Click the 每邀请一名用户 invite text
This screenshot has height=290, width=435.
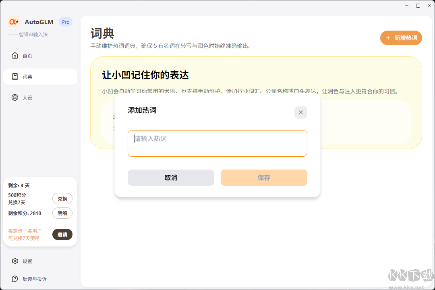pos(25,234)
